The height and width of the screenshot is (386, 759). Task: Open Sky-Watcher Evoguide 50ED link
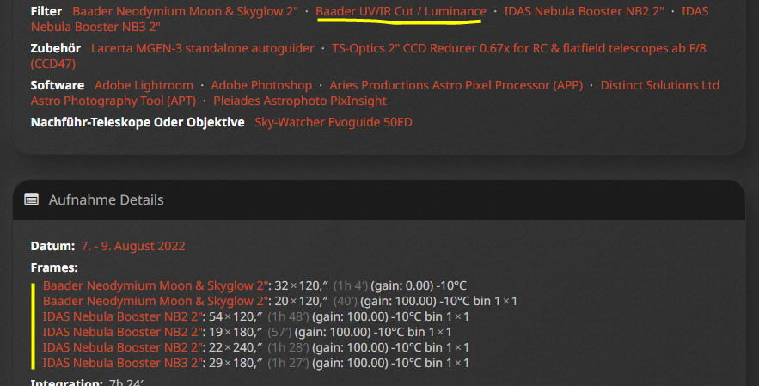click(334, 122)
